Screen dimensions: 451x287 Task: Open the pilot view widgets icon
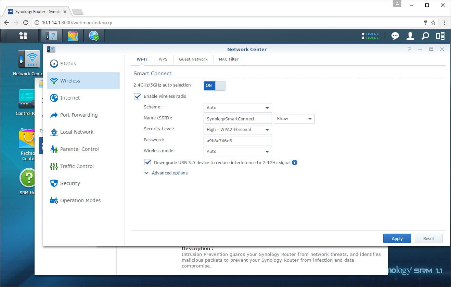coord(440,36)
